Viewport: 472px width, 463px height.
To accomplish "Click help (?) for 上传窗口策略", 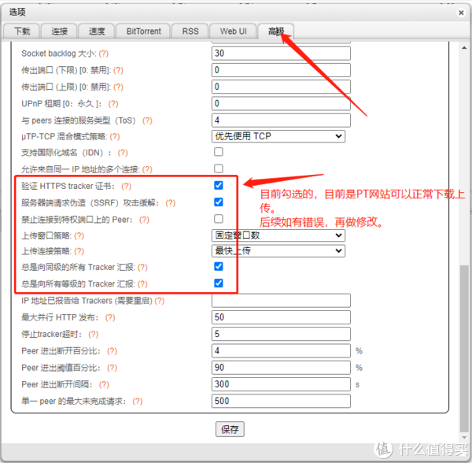I will click(x=79, y=235).
